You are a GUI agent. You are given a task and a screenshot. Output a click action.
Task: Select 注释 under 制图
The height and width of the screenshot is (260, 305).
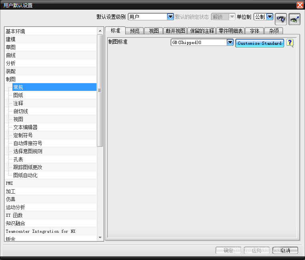[54, 103]
